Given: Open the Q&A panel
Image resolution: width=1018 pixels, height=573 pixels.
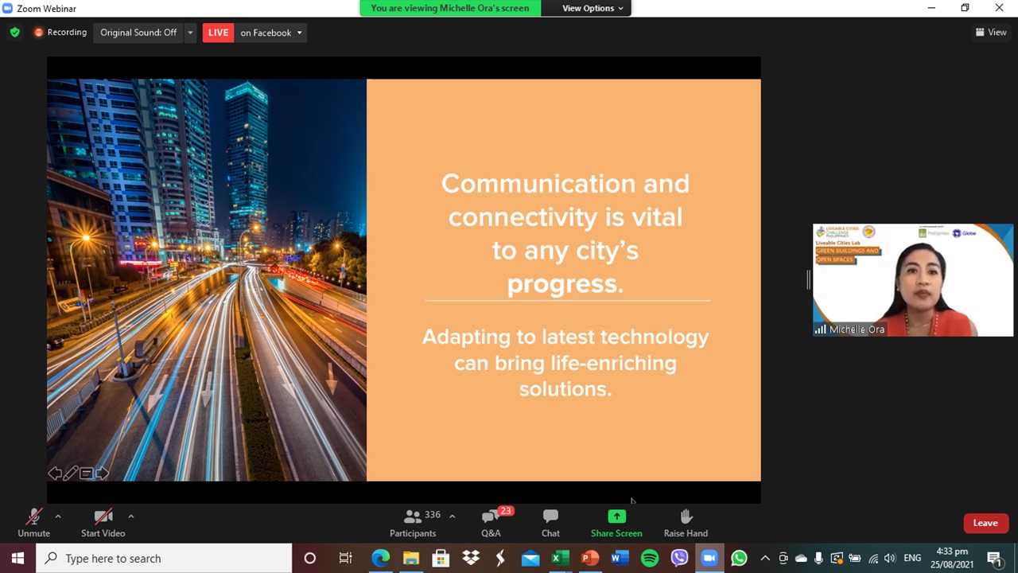Looking at the screenshot, I should coord(491,522).
